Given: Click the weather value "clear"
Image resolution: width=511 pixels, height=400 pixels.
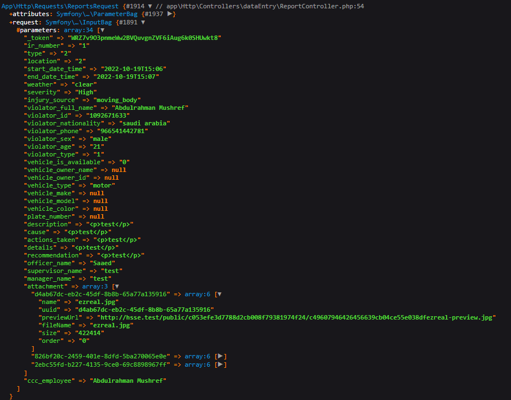Looking at the screenshot, I should (x=84, y=84).
